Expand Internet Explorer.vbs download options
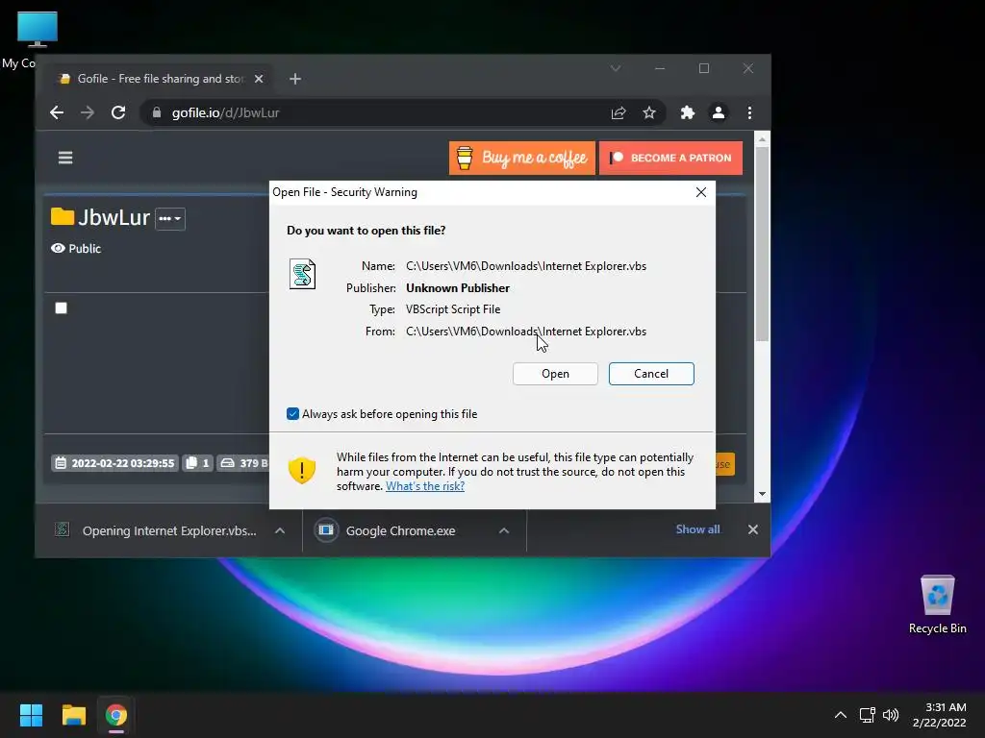The height and width of the screenshot is (738, 985). click(280, 530)
